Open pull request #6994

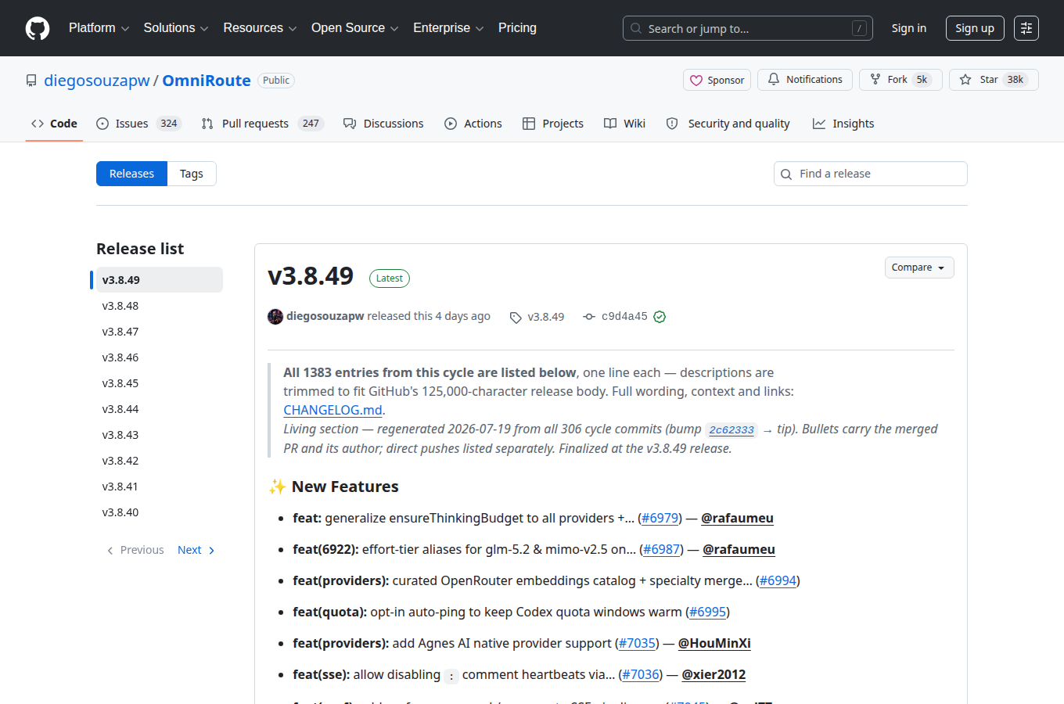[778, 580]
